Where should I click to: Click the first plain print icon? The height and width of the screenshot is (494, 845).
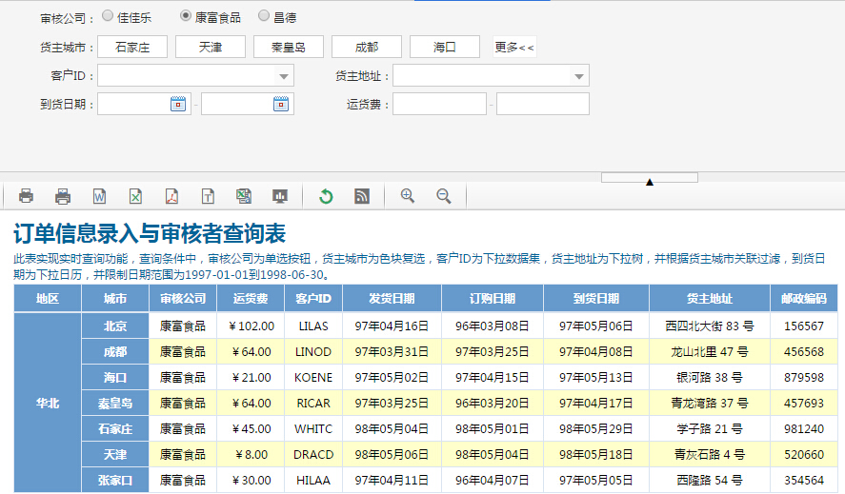26,196
